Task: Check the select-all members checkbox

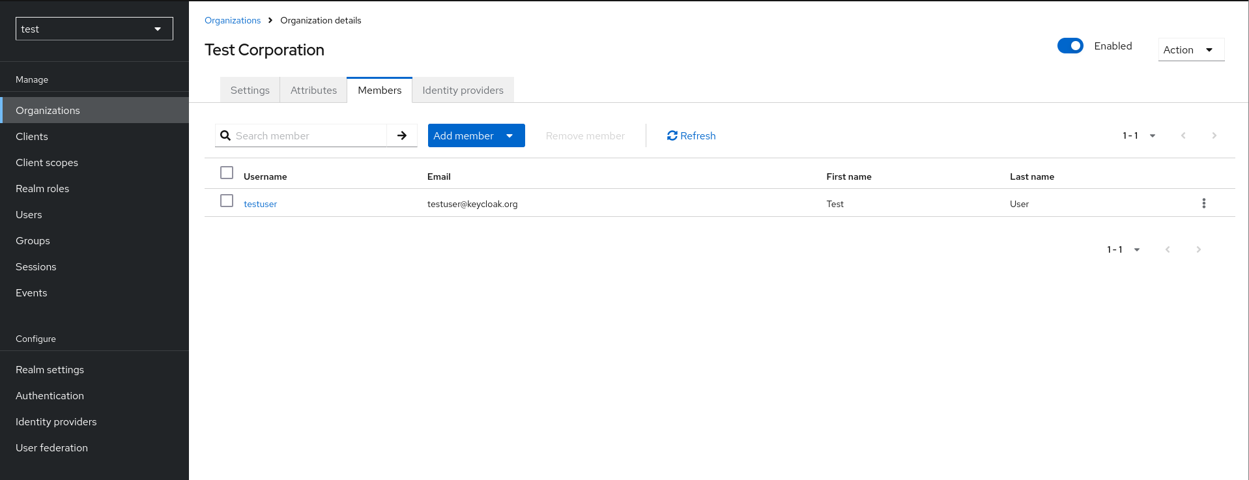Action: click(227, 173)
